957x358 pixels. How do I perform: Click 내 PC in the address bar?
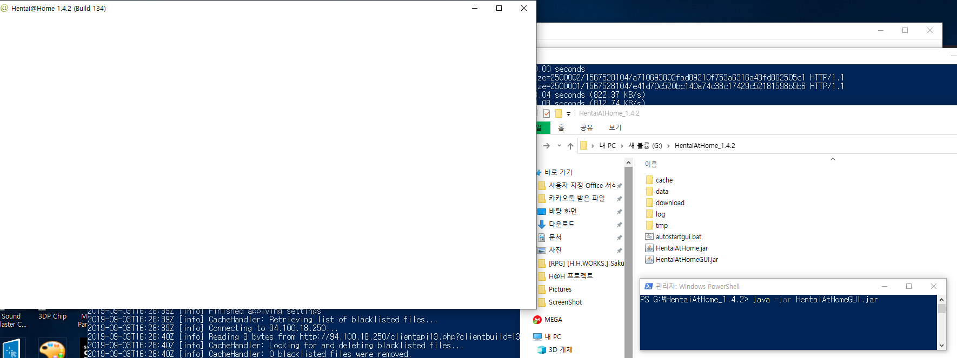point(608,146)
